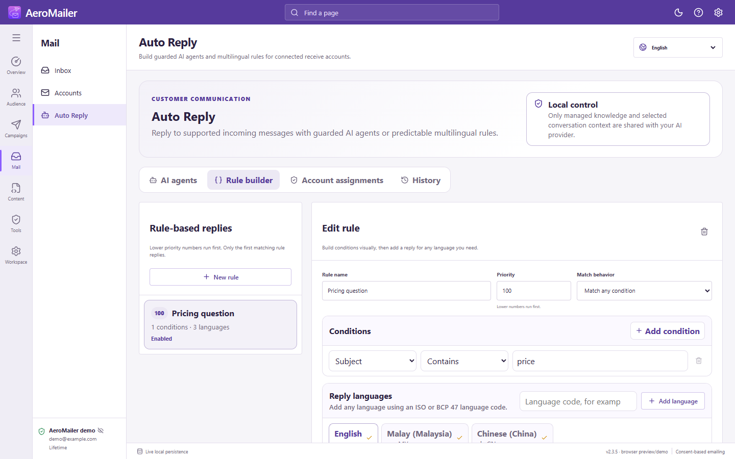
Task: Click the Language code input field
Action: [x=578, y=401]
